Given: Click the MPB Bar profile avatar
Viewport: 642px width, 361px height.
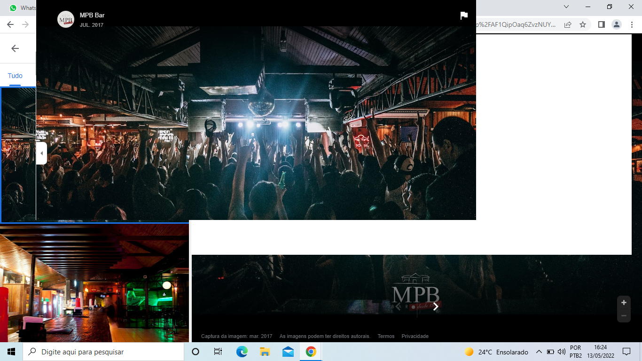Looking at the screenshot, I should 66,19.
